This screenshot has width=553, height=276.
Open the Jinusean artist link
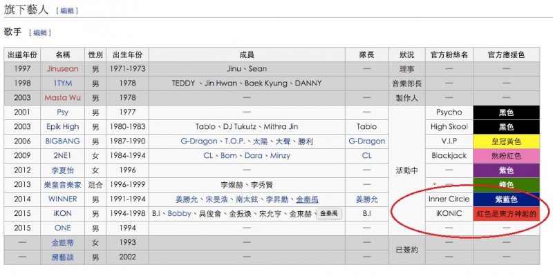pos(63,68)
